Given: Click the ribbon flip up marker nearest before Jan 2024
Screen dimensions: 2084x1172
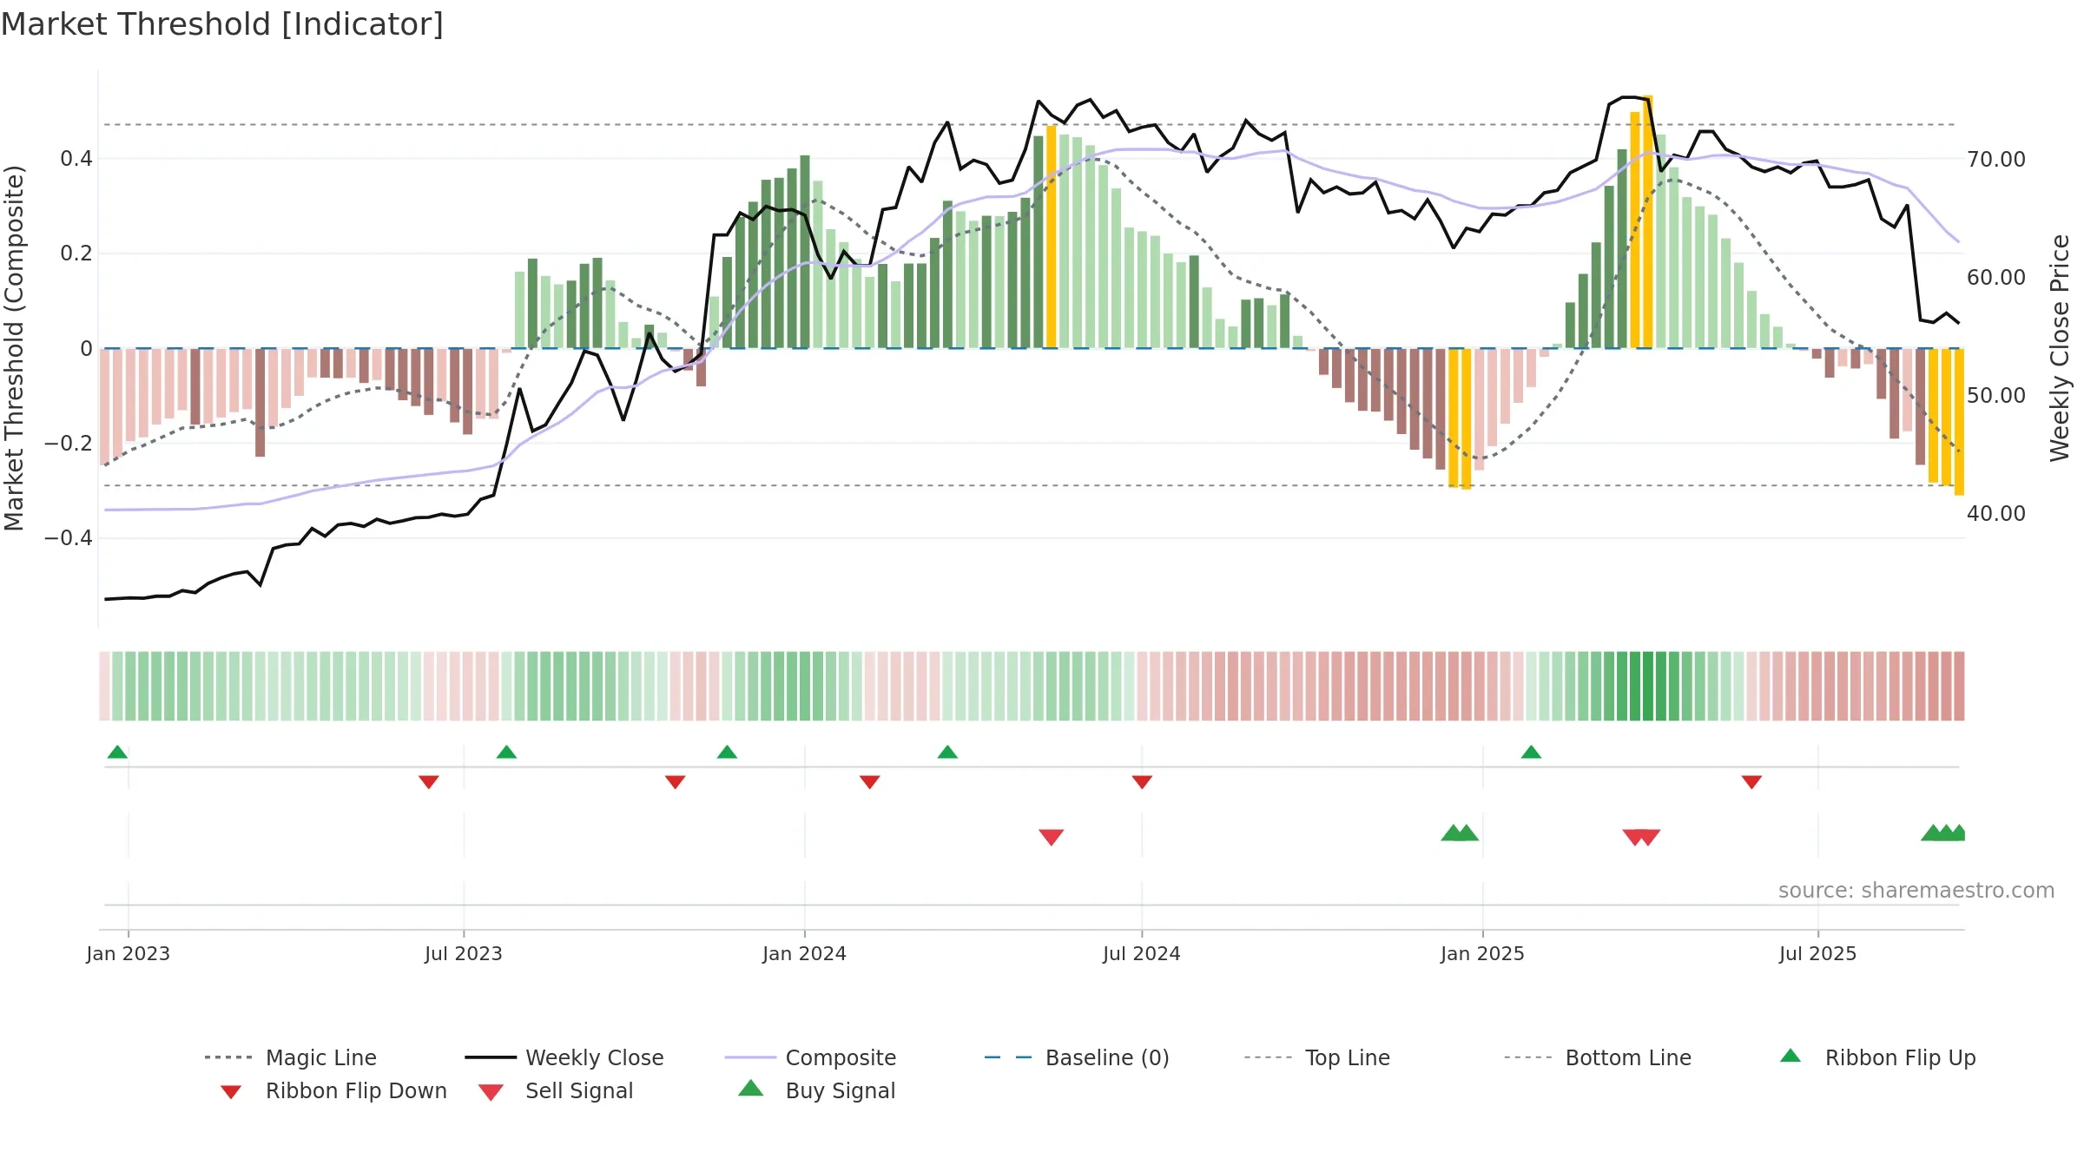Looking at the screenshot, I should (727, 752).
